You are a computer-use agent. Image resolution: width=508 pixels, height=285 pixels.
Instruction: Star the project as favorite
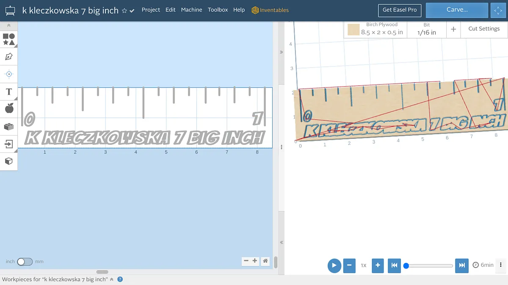coord(124,11)
